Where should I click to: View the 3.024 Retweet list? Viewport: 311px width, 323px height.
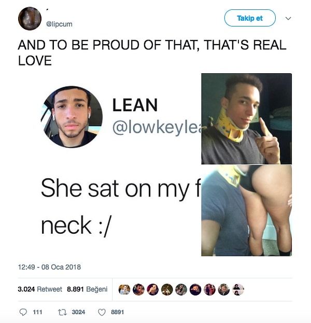pos(40,289)
